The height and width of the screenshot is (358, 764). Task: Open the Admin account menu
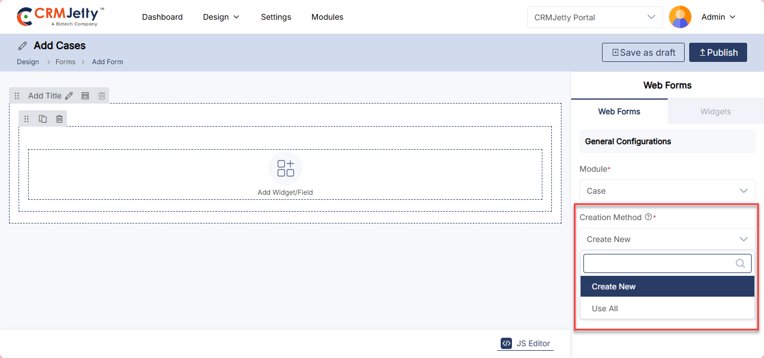click(718, 17)
